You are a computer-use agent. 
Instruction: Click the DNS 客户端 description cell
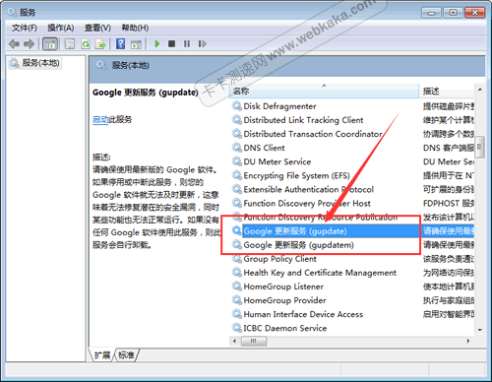448,148
